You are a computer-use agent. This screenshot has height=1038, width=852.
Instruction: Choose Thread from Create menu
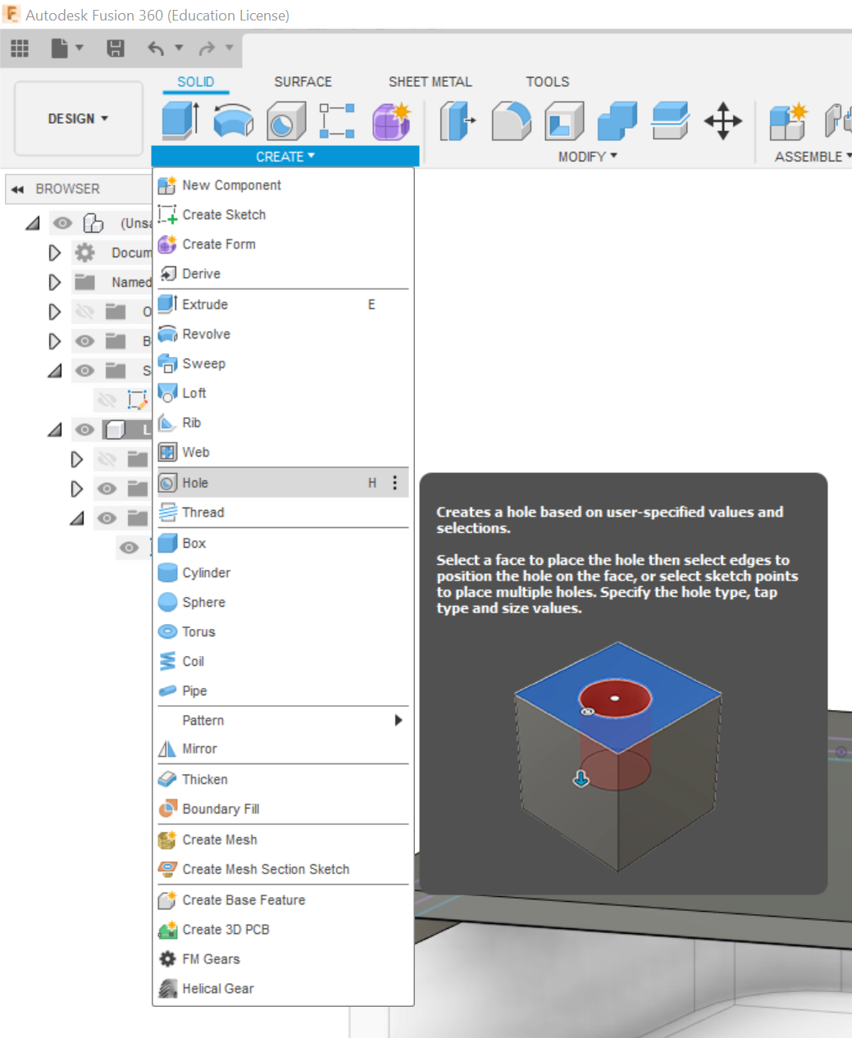tap(283, 512)
